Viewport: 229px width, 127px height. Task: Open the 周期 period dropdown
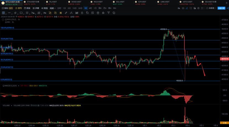(x=53, y=8)
